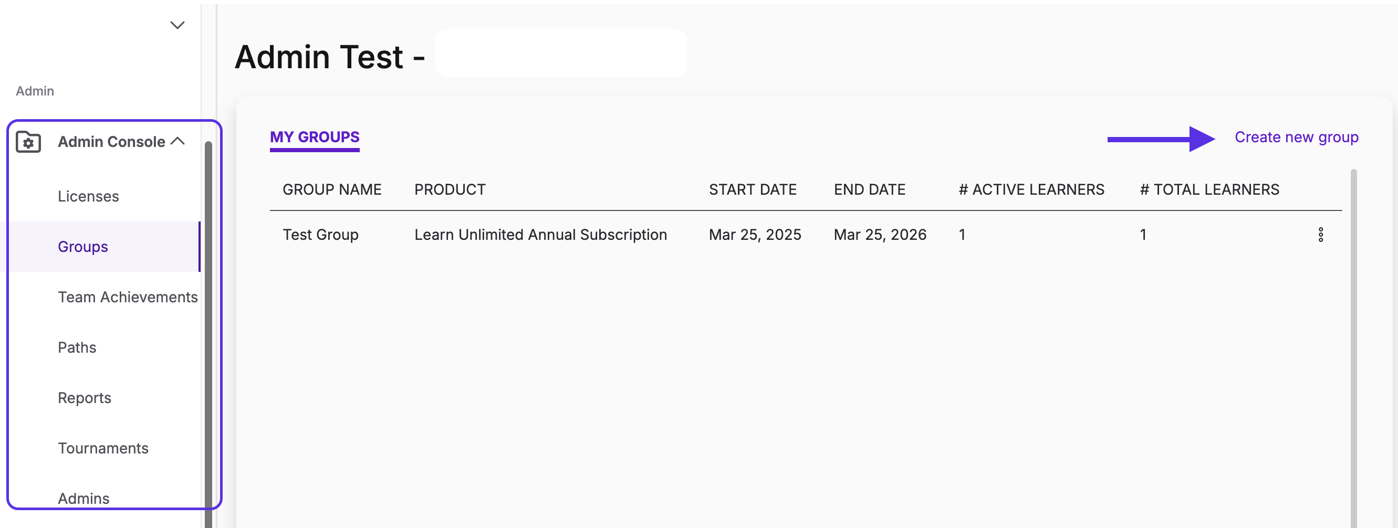The image size is (1398, 528).
Task: Go to Team Achievements
Action: [x=128, y=298]
